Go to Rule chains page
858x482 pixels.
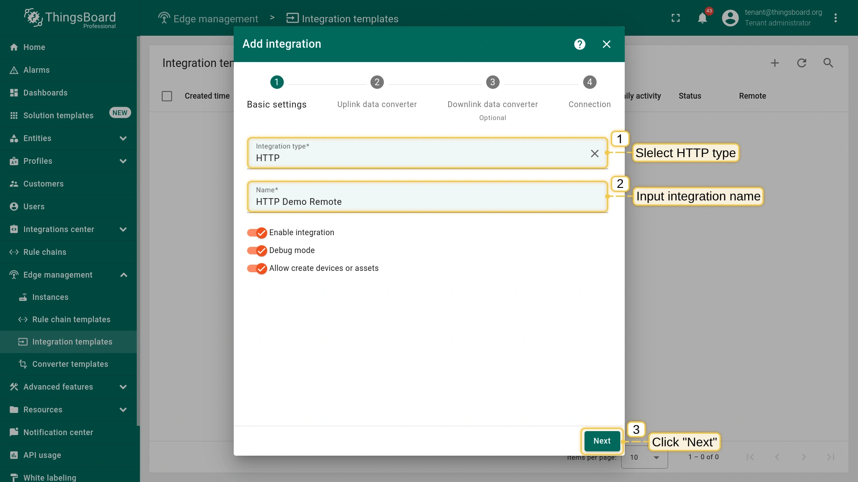45,252
